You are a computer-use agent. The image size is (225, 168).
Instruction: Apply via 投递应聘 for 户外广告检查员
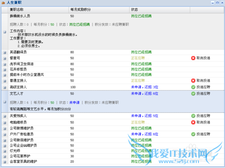(203, 134)
